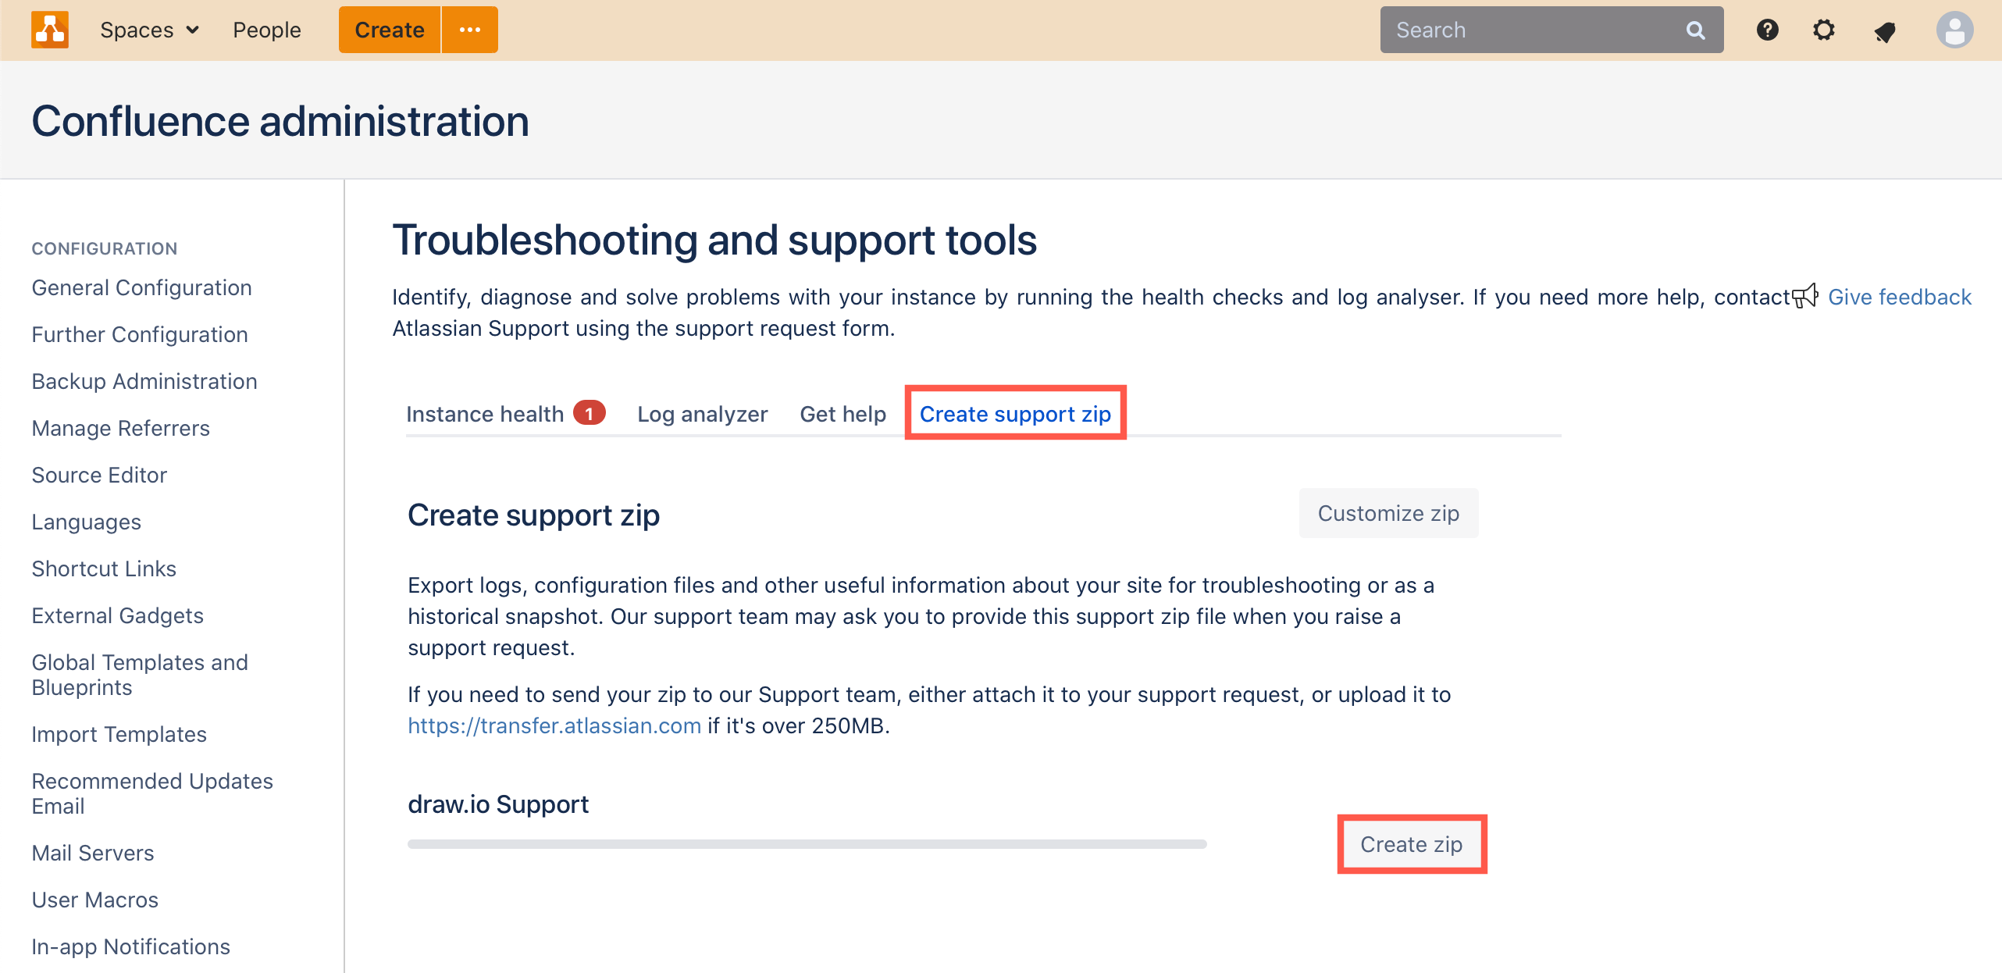Click the search magnifier icon
The height and width of the screenshot is (973, 2002).
(x=1696, y=29)
